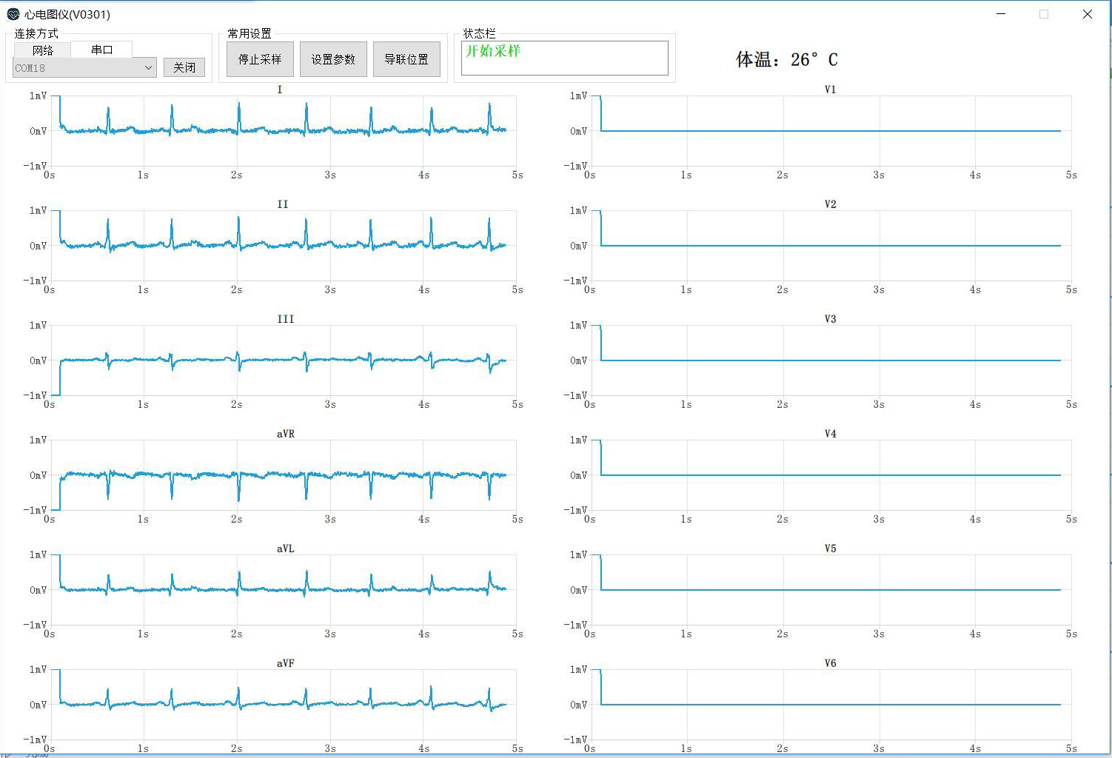Viewport: 1112px width, 758px height.
Task: Switch to the 网络 connection tab
Action: (41, 50)
